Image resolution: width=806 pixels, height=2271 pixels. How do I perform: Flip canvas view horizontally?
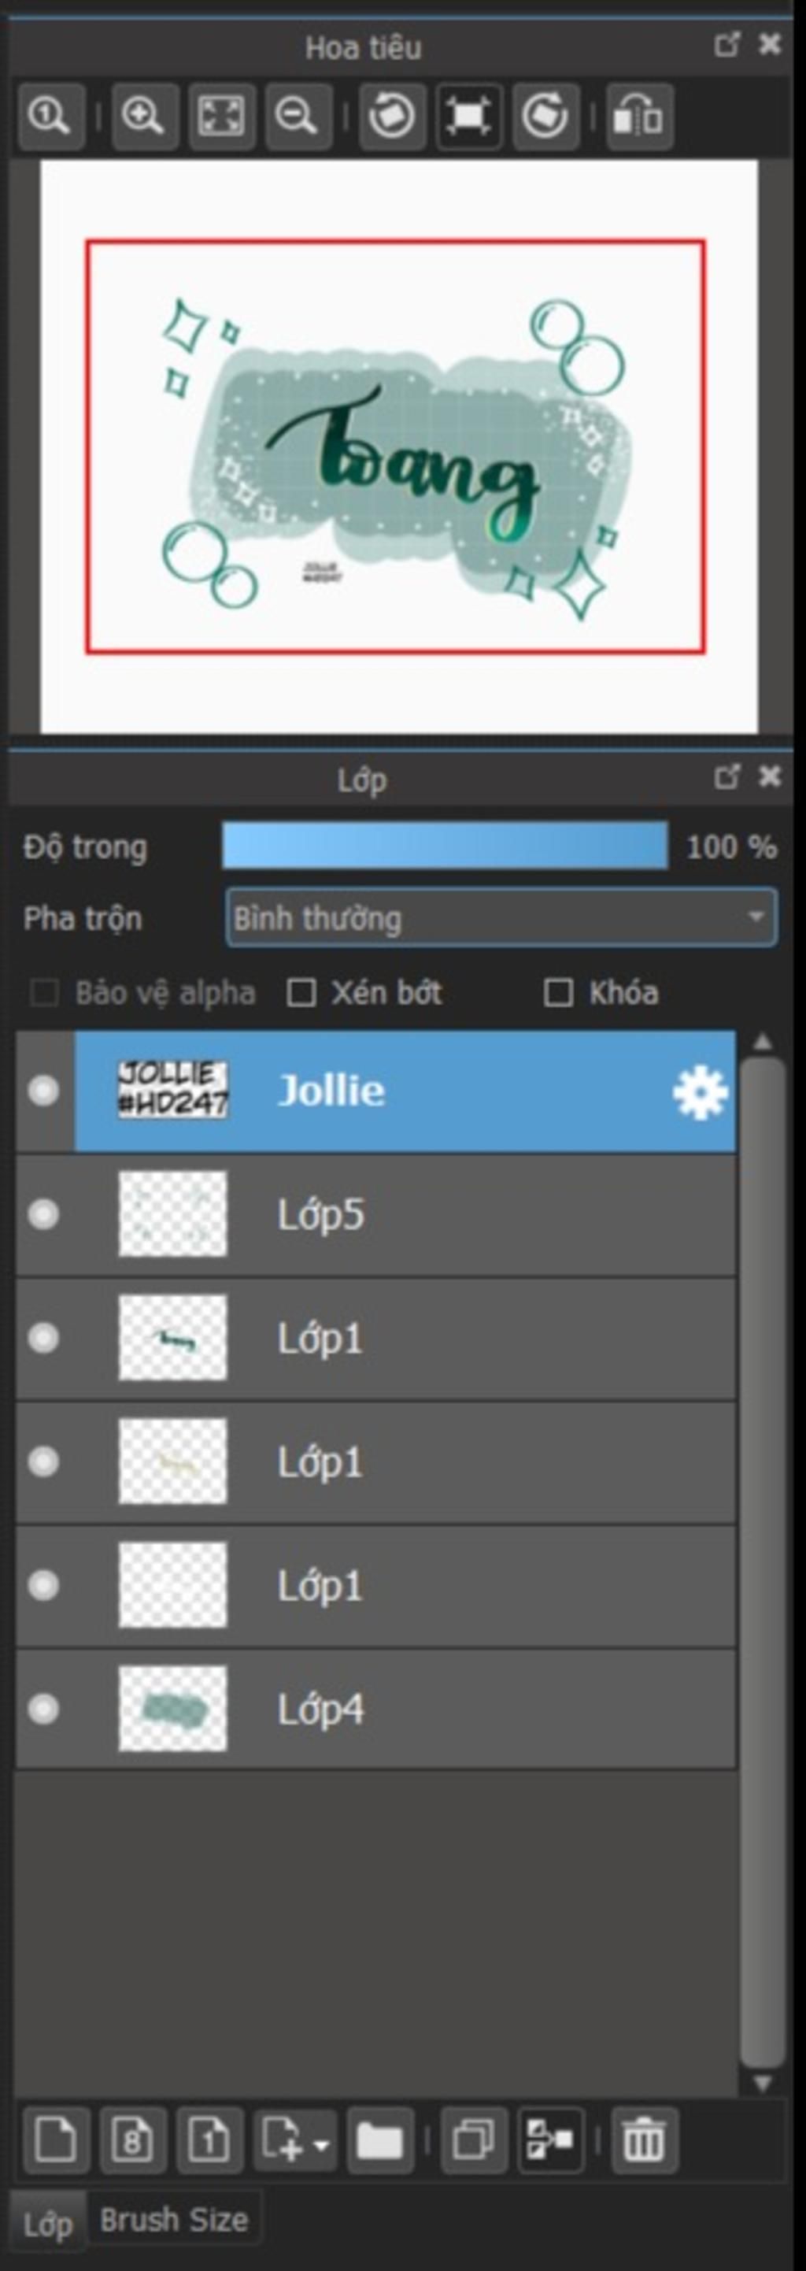pyautogui.click(x=638, y=117)
